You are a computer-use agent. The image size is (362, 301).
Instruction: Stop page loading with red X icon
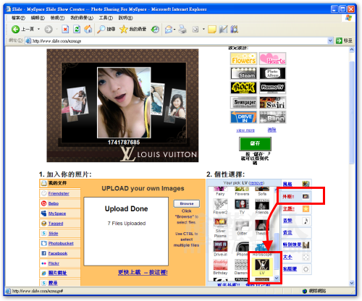65,30
